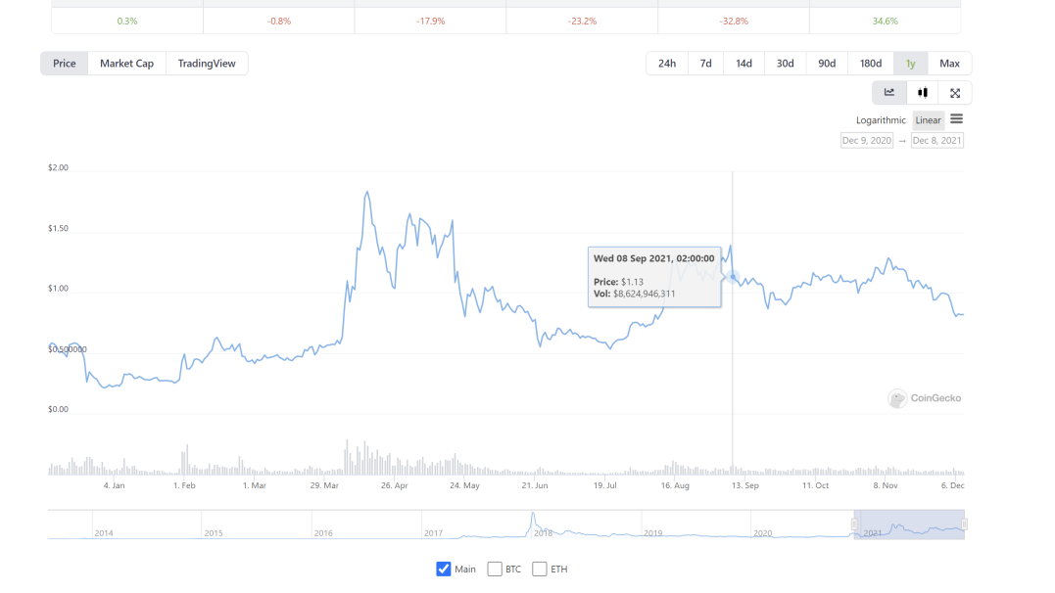Viewport: 1055px width, 593px height.
Task: Toggle the Main series checkbox
Action: [444, 570]
